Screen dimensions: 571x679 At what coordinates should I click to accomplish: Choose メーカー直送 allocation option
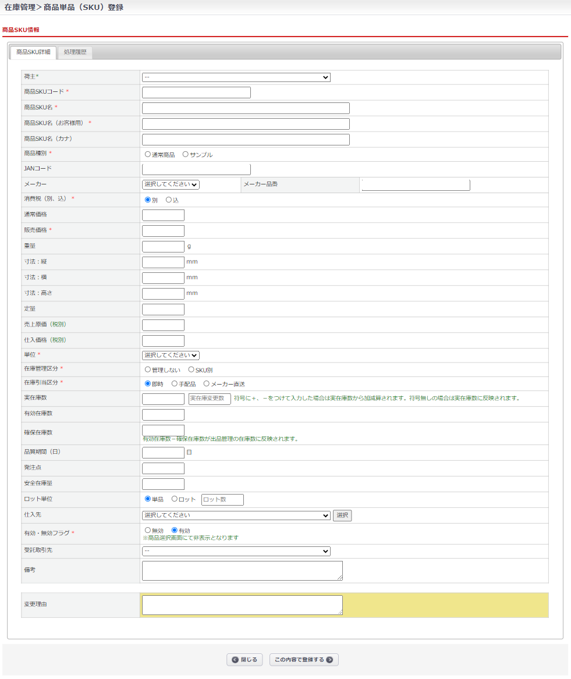[206, 384]
